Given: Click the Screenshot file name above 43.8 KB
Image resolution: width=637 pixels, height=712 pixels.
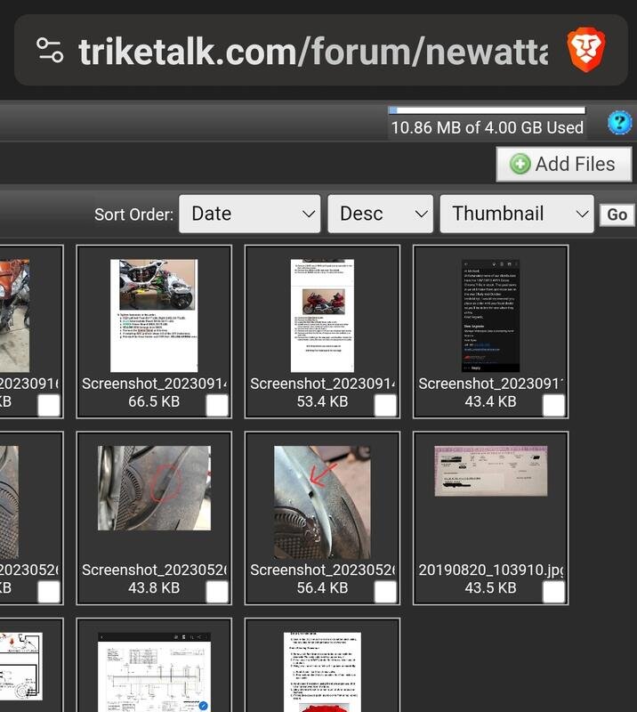Looking at the screenshot, I should pyautogui.click(x=154, y=570).
